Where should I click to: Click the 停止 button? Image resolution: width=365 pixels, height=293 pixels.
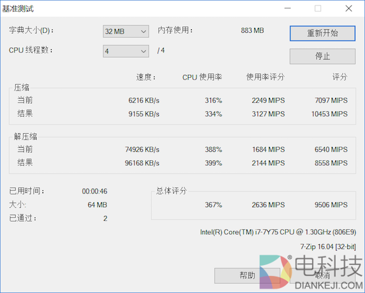(322, 56)
